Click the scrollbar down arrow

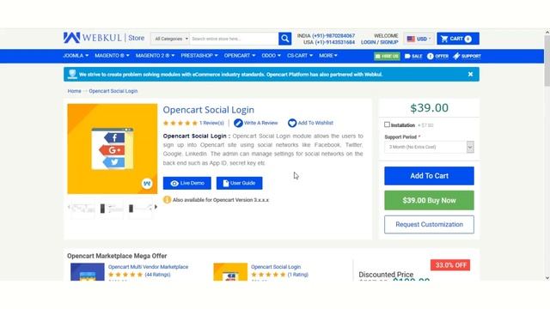click(547, 278)
